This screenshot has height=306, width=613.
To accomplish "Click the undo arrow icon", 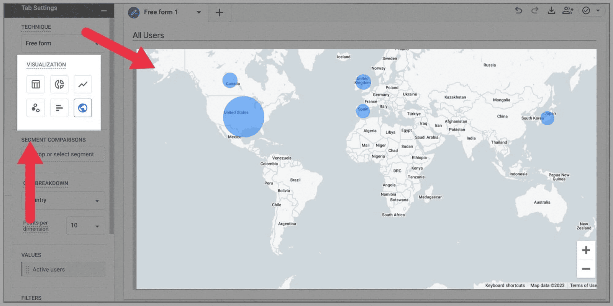I will [x=518, y=11].
